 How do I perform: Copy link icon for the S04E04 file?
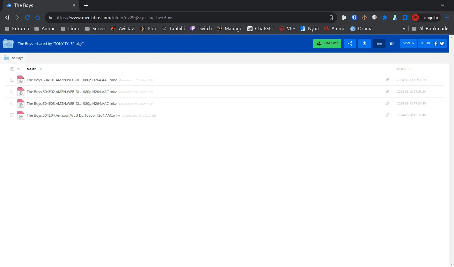(387, 115)
